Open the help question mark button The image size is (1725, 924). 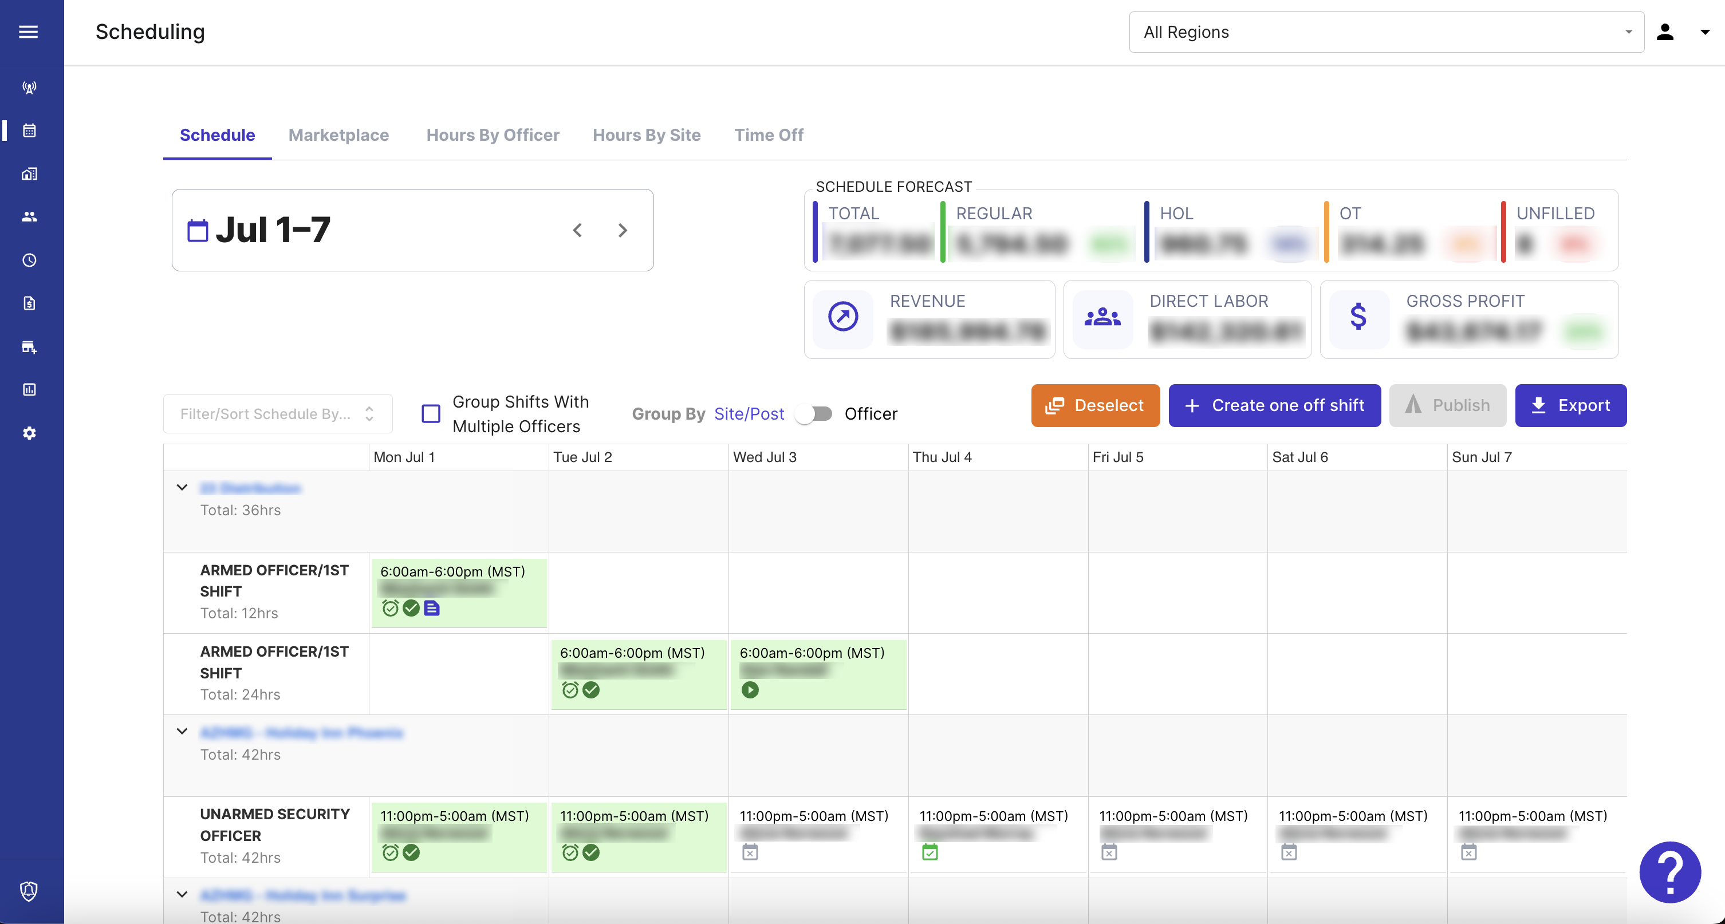(1670, 872)
